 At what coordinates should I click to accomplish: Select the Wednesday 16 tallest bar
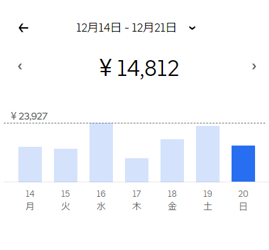101,152
